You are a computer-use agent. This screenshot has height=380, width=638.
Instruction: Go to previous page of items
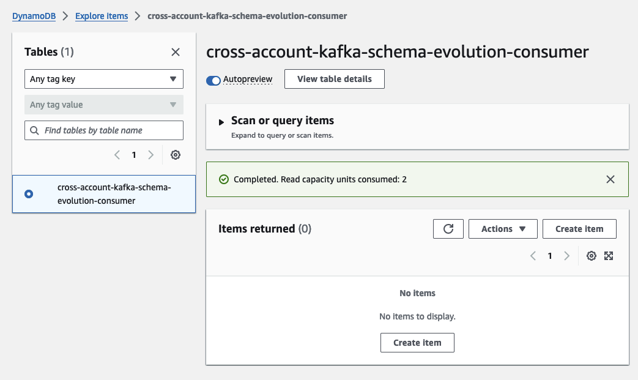tap(532, 256)
